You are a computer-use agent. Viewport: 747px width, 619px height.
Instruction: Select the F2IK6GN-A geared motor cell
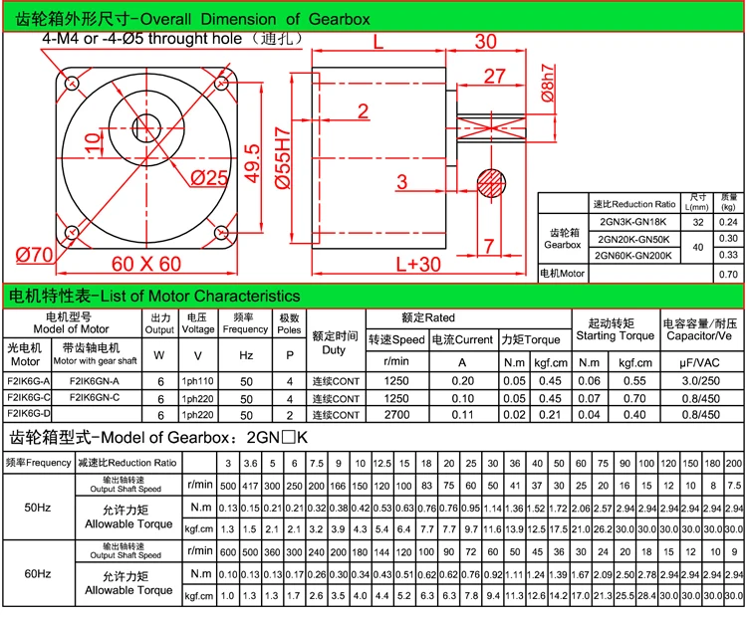tap(95, 381)
